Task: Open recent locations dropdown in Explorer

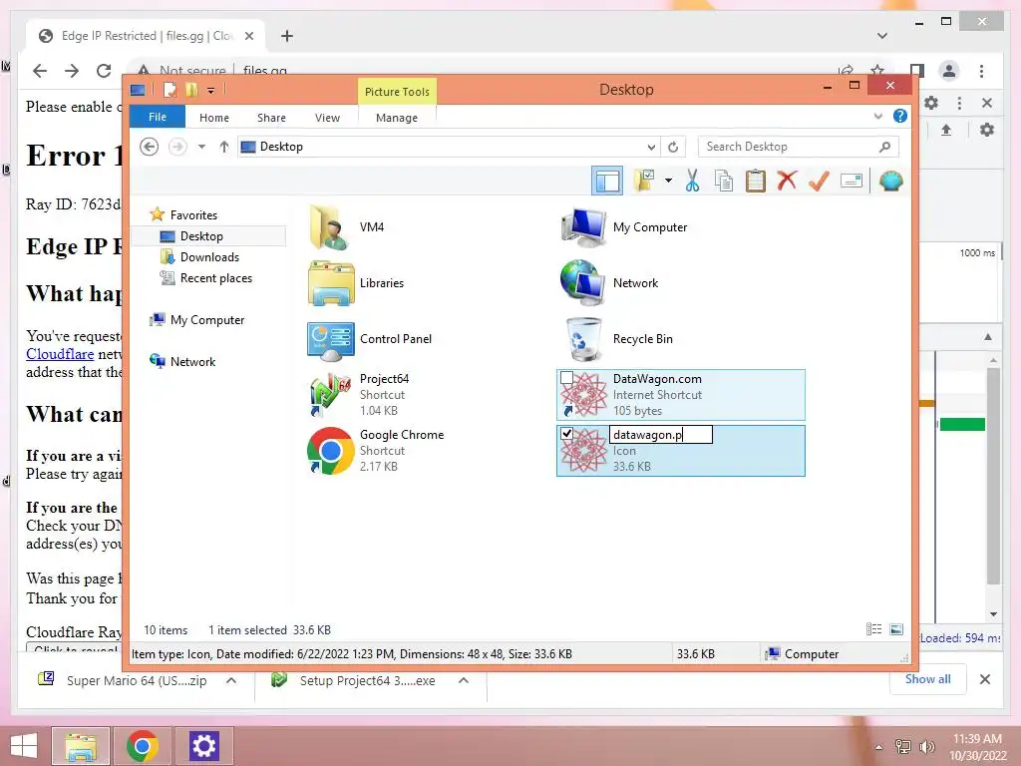Action: point(201,147)
